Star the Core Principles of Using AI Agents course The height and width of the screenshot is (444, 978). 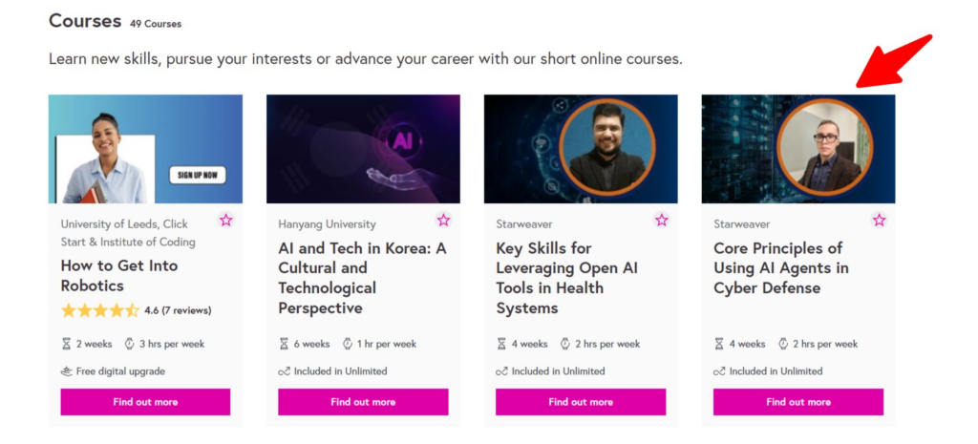[x=879, y=221]
